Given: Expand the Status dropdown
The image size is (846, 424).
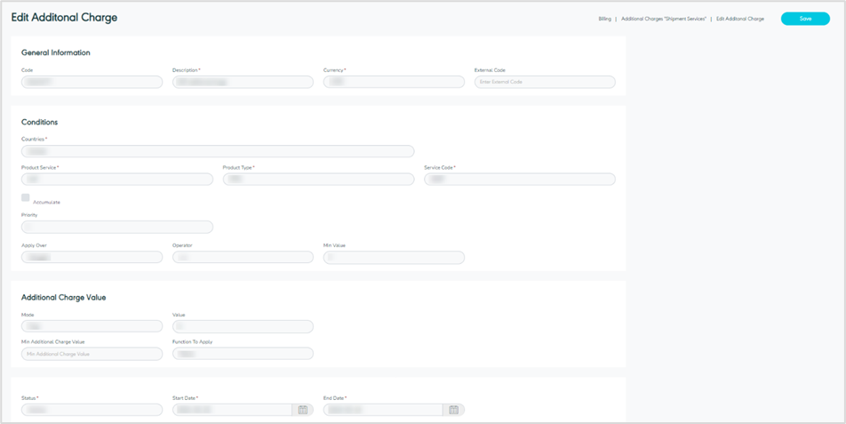Looking at the screenshot, I should 92,410.
